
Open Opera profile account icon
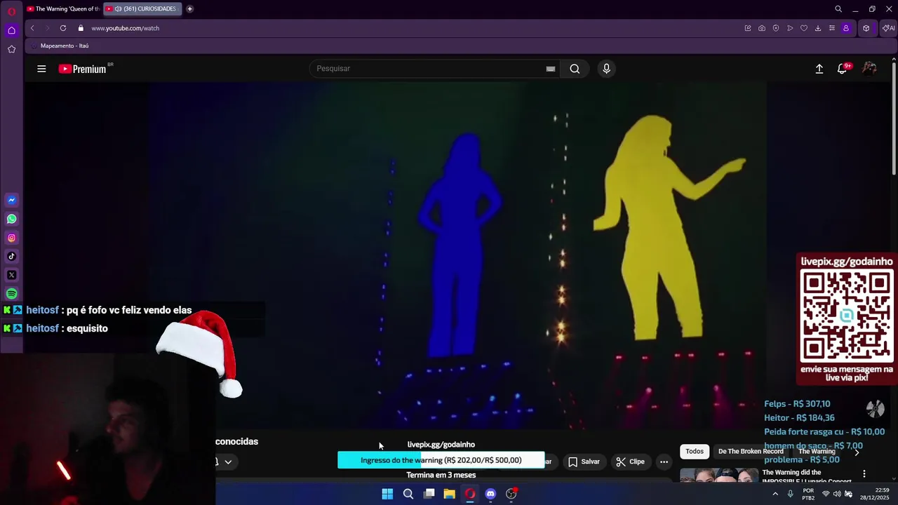click(x=846, y=28)
